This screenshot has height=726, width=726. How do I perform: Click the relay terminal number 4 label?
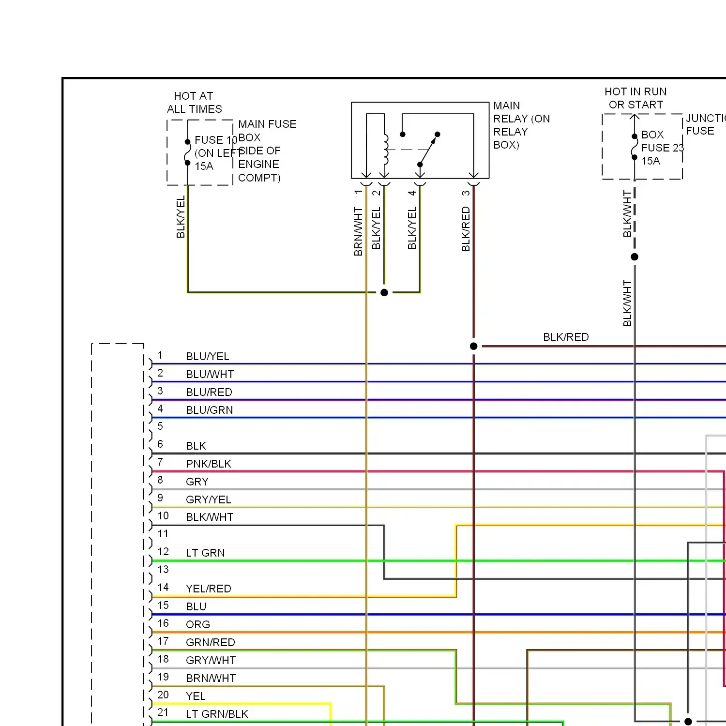coord(412,193)
